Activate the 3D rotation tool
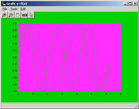The image size is (139, 109). click(x=18, y=15)
